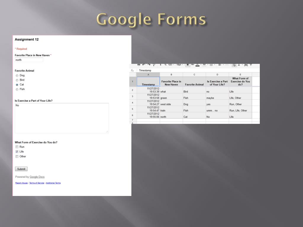Click the redo arrow in spreadsheet toolbar
This screenshot has width=303, height=227.
(x=149, y=65)
